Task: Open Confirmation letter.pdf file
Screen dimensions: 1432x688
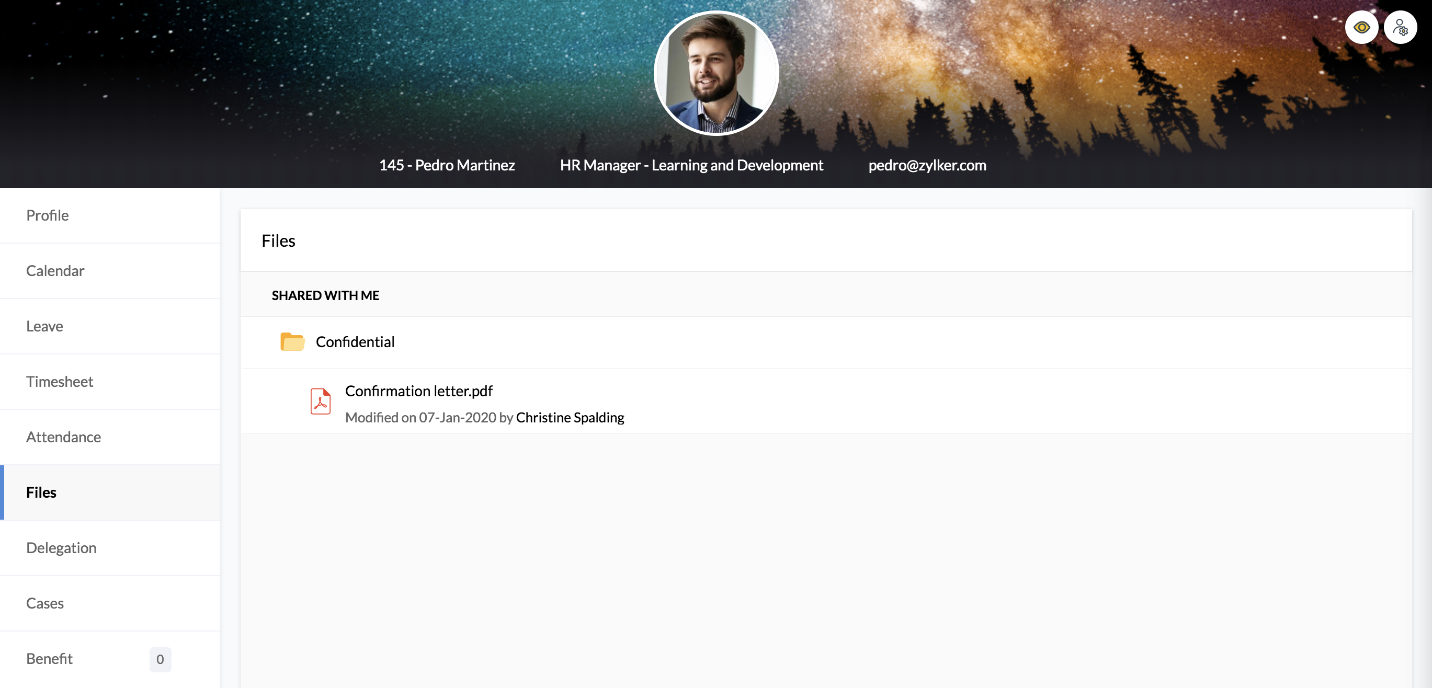Action: click(x=418, y=391)
